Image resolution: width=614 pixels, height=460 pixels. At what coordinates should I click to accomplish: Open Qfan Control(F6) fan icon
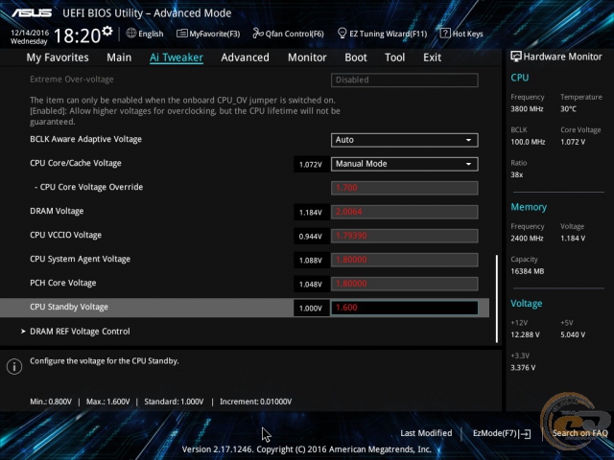point(258,34)
